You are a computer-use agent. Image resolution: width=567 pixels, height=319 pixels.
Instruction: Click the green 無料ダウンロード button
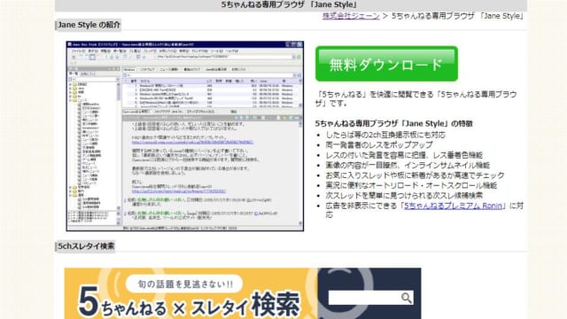click(386, 64)
